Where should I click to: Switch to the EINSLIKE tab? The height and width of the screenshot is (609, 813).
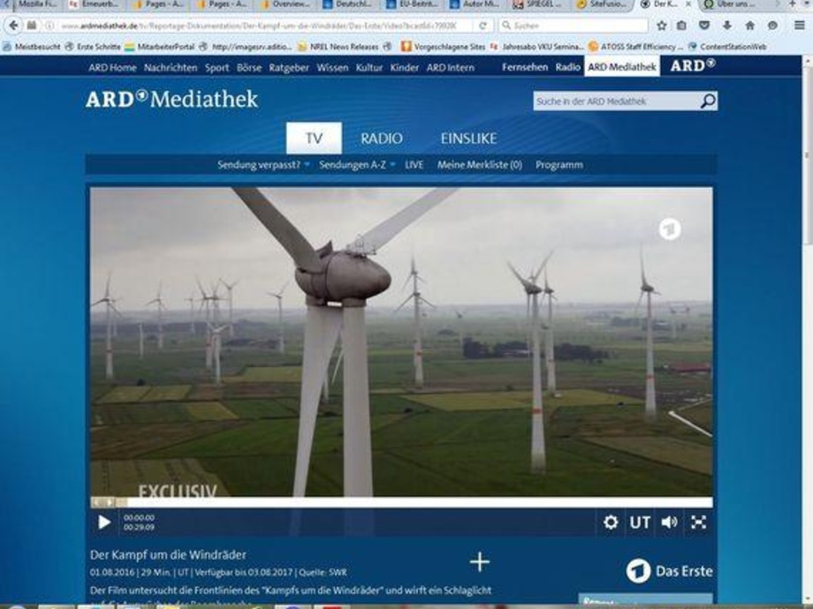[x=468, y=139]
